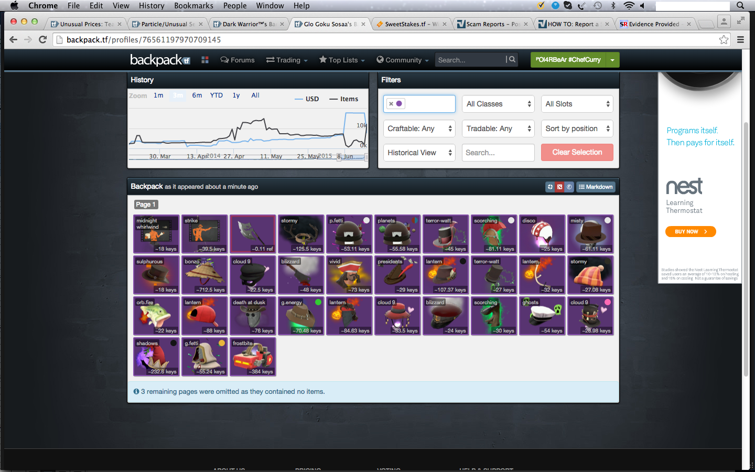Remove the purple quality filter tag

click(391, 104)
